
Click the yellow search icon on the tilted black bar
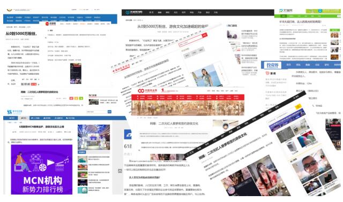tap(298, 106)
